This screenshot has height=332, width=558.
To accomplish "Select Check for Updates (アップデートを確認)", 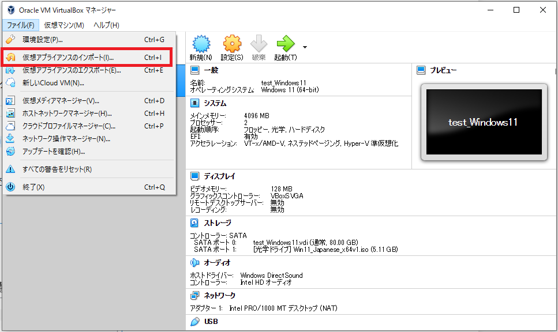I will coord(89,152).
